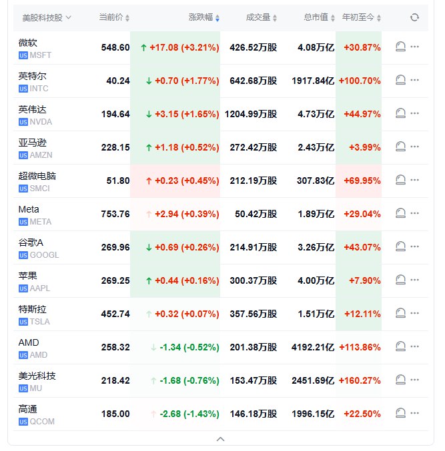Image resolution: width=445 pixels, height=451 pixels.
Task: Click the QCOM ticker label
Action: coord(42,422)
